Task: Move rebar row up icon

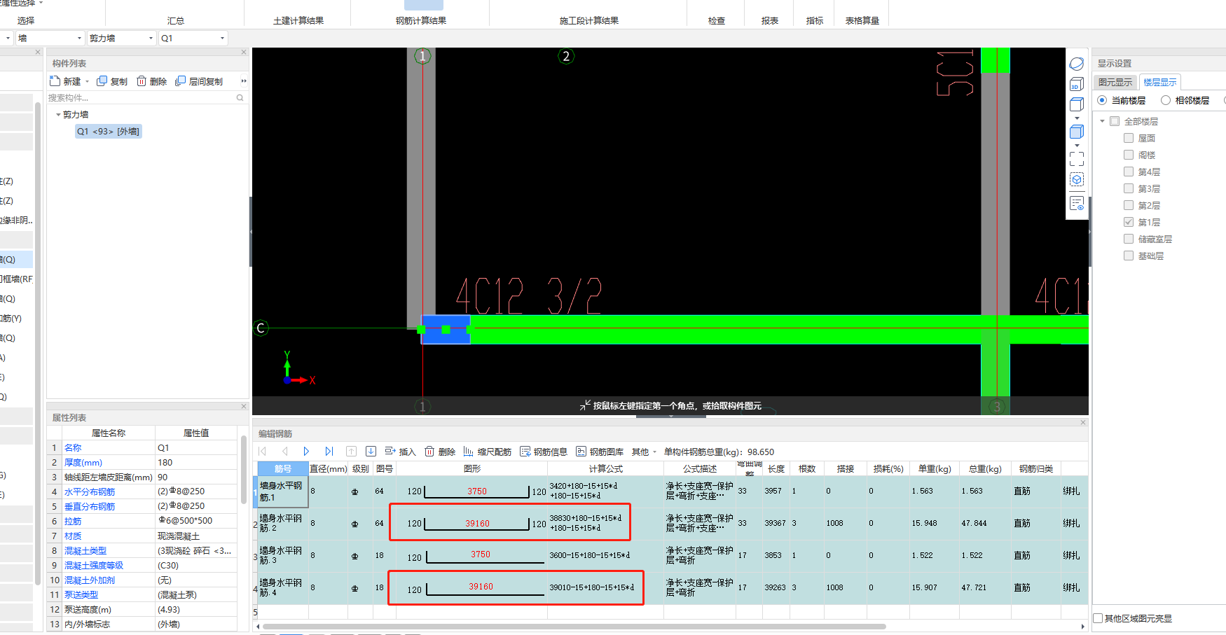Action: 352,452
